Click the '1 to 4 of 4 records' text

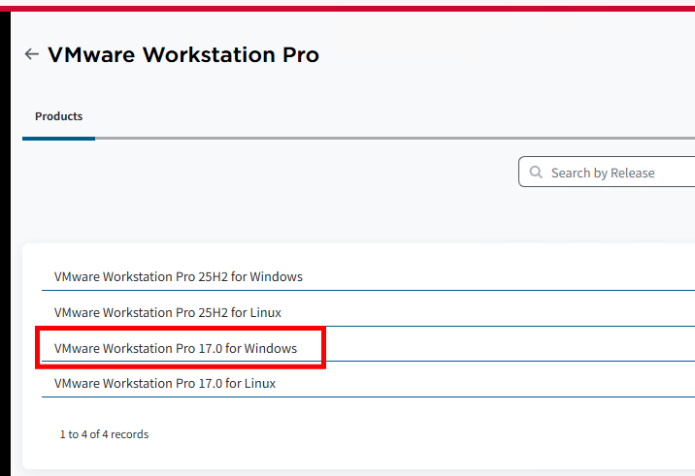[104, 434]
